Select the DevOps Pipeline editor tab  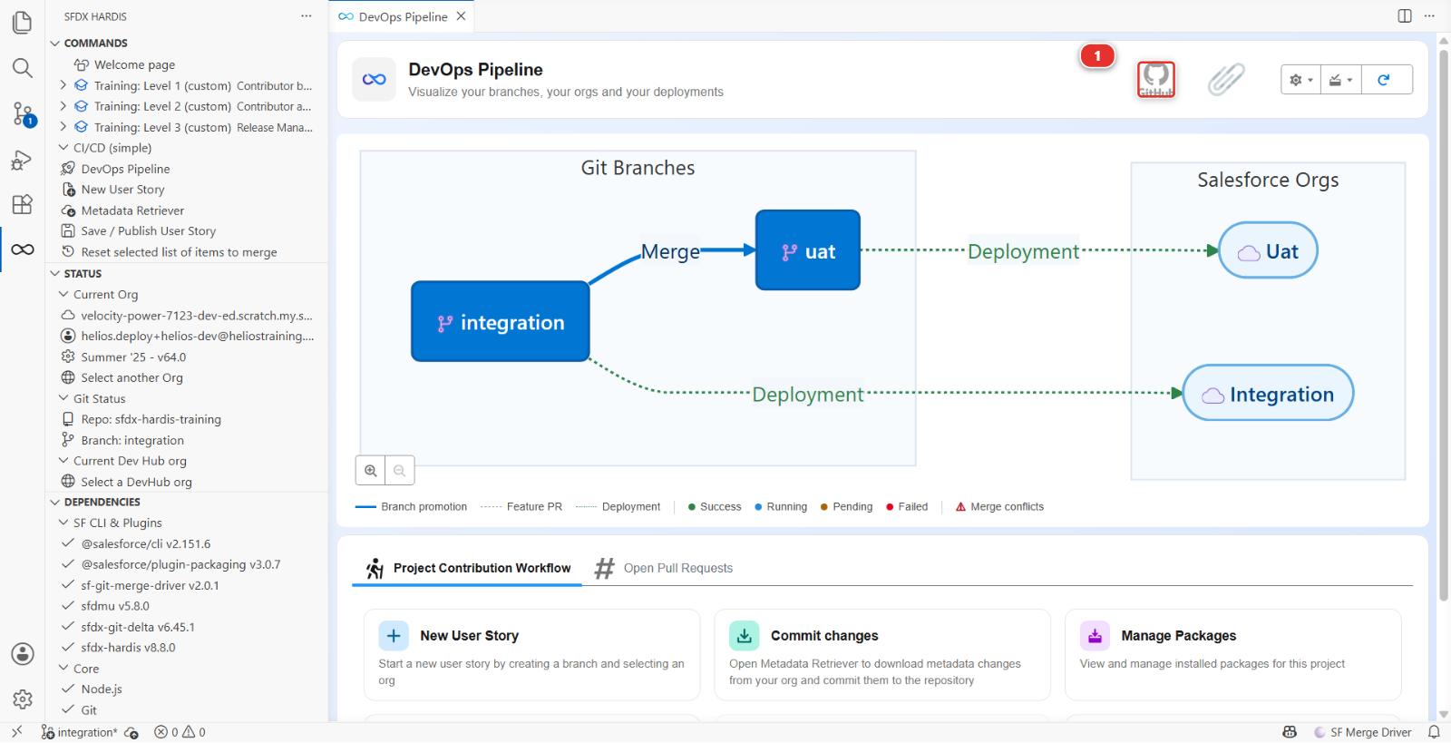tap(403, 16)
